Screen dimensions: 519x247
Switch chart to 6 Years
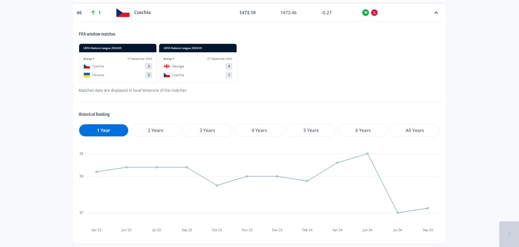(x=363, y=130)
